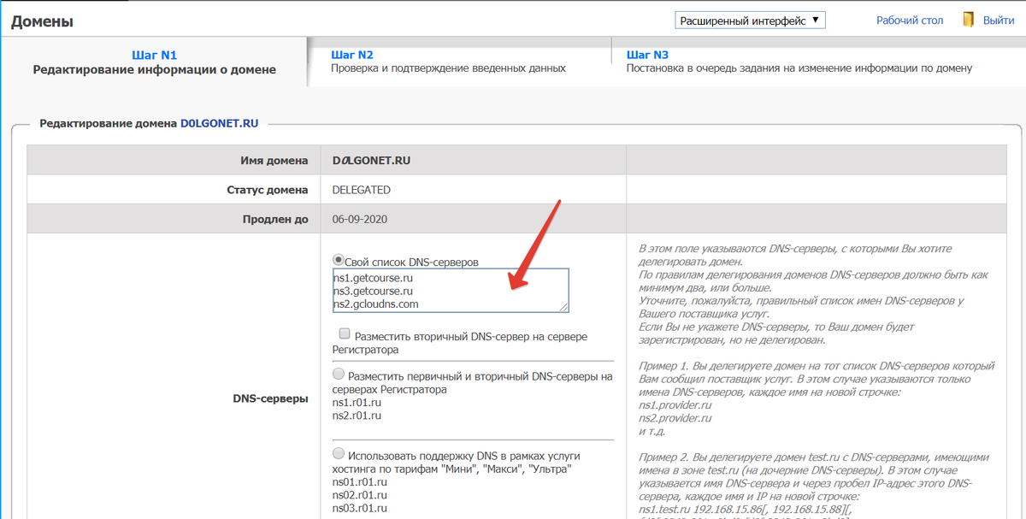
Task: Choose the первичный и вторичный DNS-серверы radio option
Action: (339, 375)
